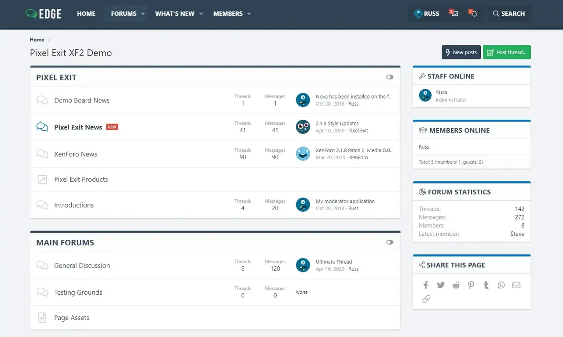Screen dimensions: 563x337
Task: Click the Post thread button
Action: pyautogui.click(x=507, y=52)
